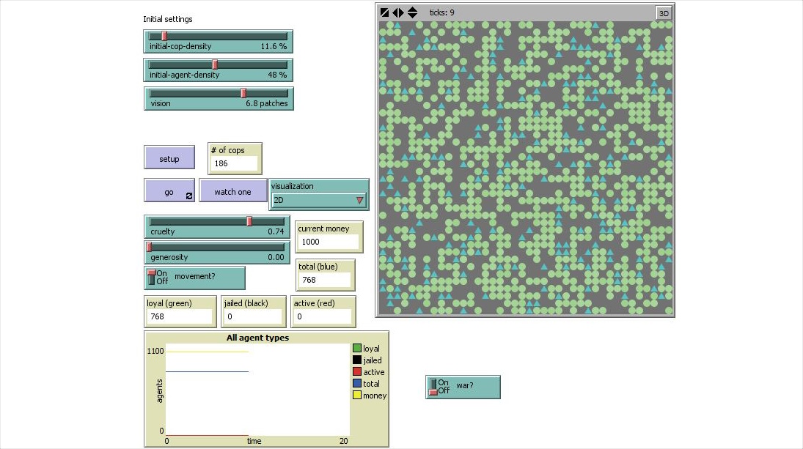Click the red arrow of the 2D chooser

coord(359,200)
